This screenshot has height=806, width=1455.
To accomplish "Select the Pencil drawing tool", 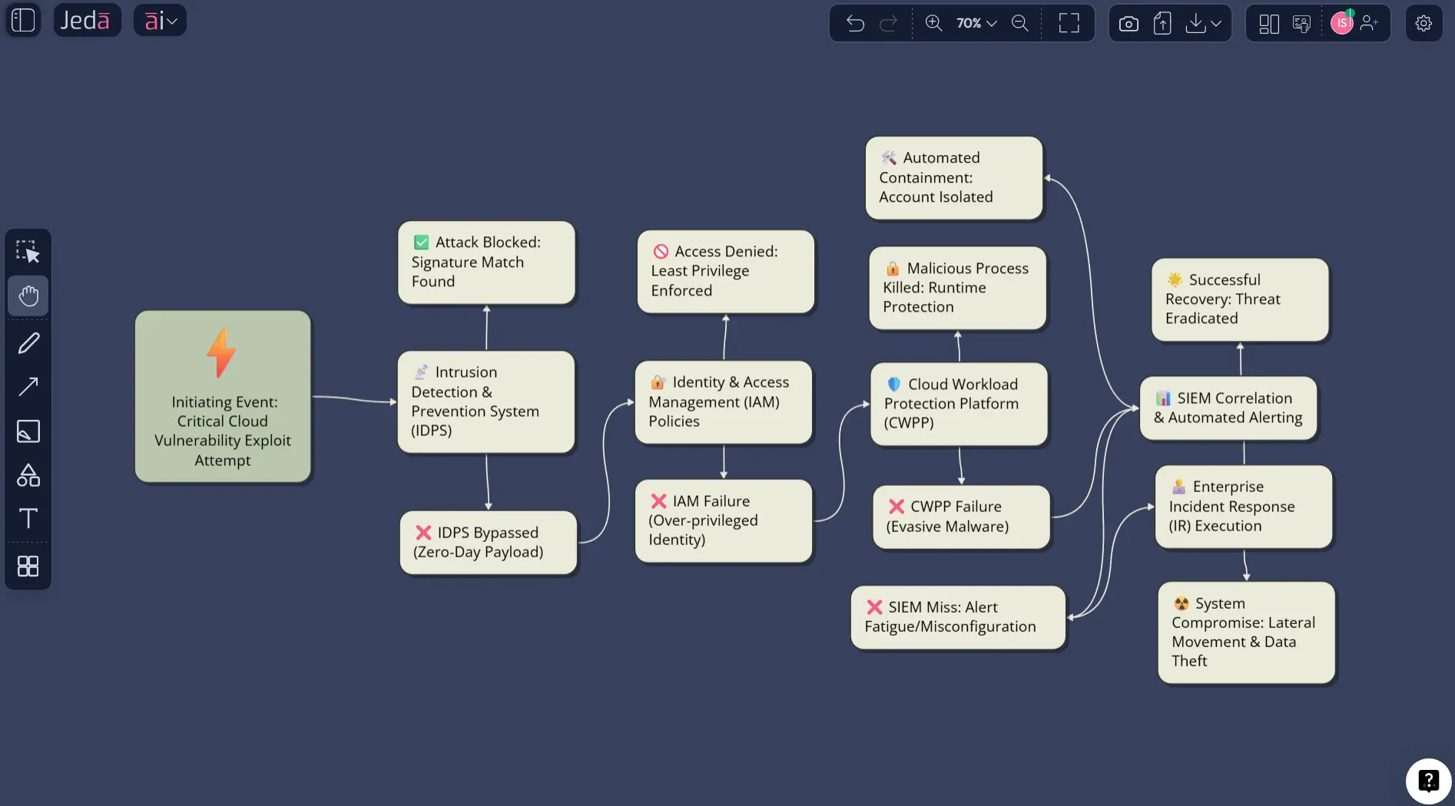I will coord(28,342).
